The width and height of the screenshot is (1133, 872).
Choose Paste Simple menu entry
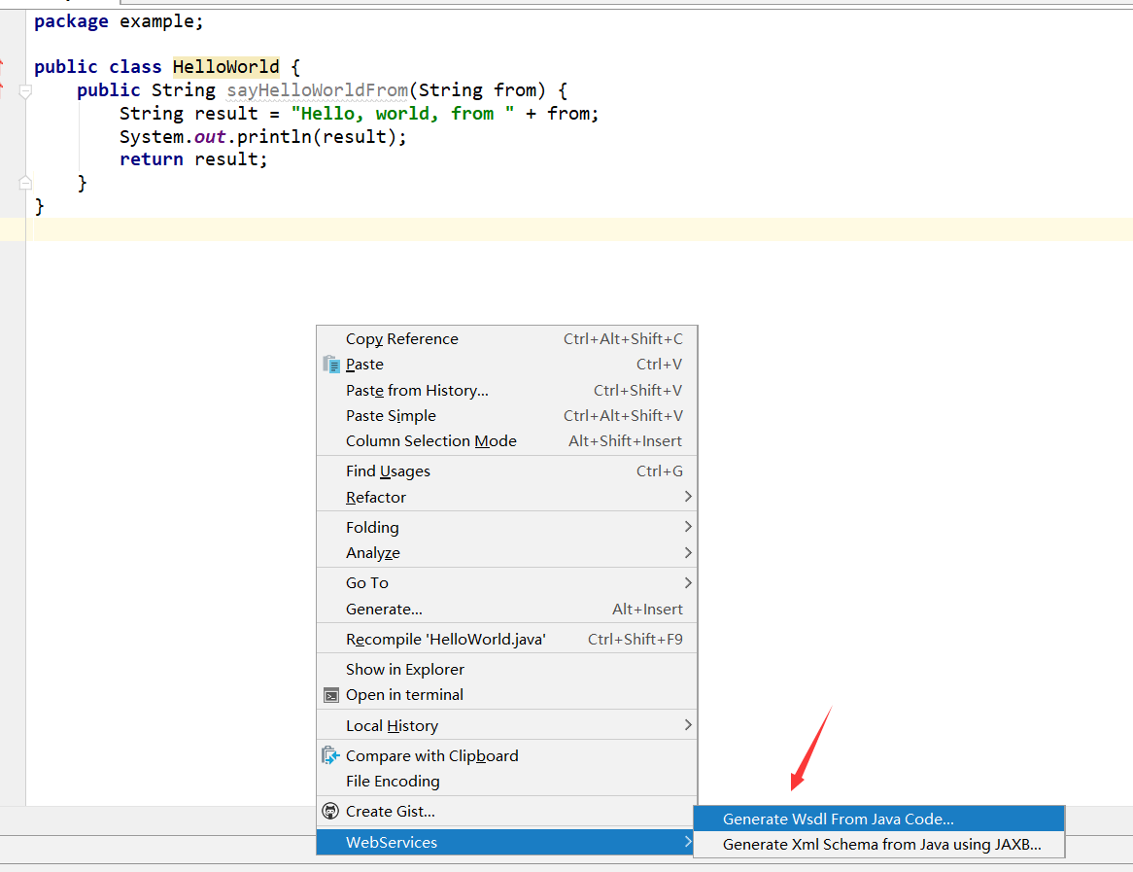click(506, 416)
